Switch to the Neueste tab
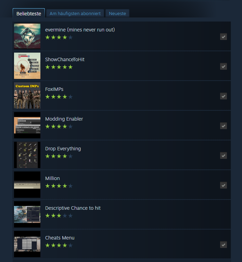Screen dimensions: 242x262 tap(117, 13)
